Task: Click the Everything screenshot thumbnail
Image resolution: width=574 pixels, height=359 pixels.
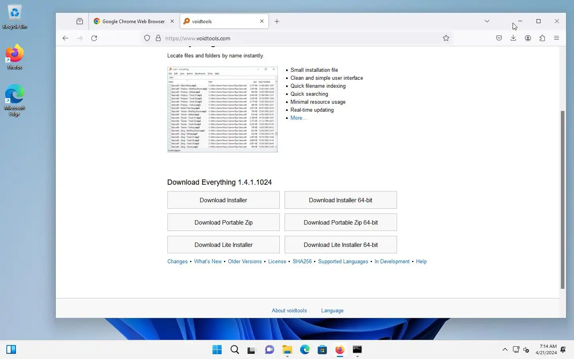Action: pos(222,109)
